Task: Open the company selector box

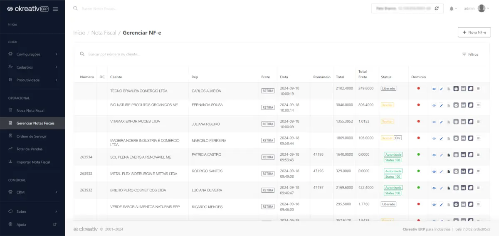Action: [407, 8]
